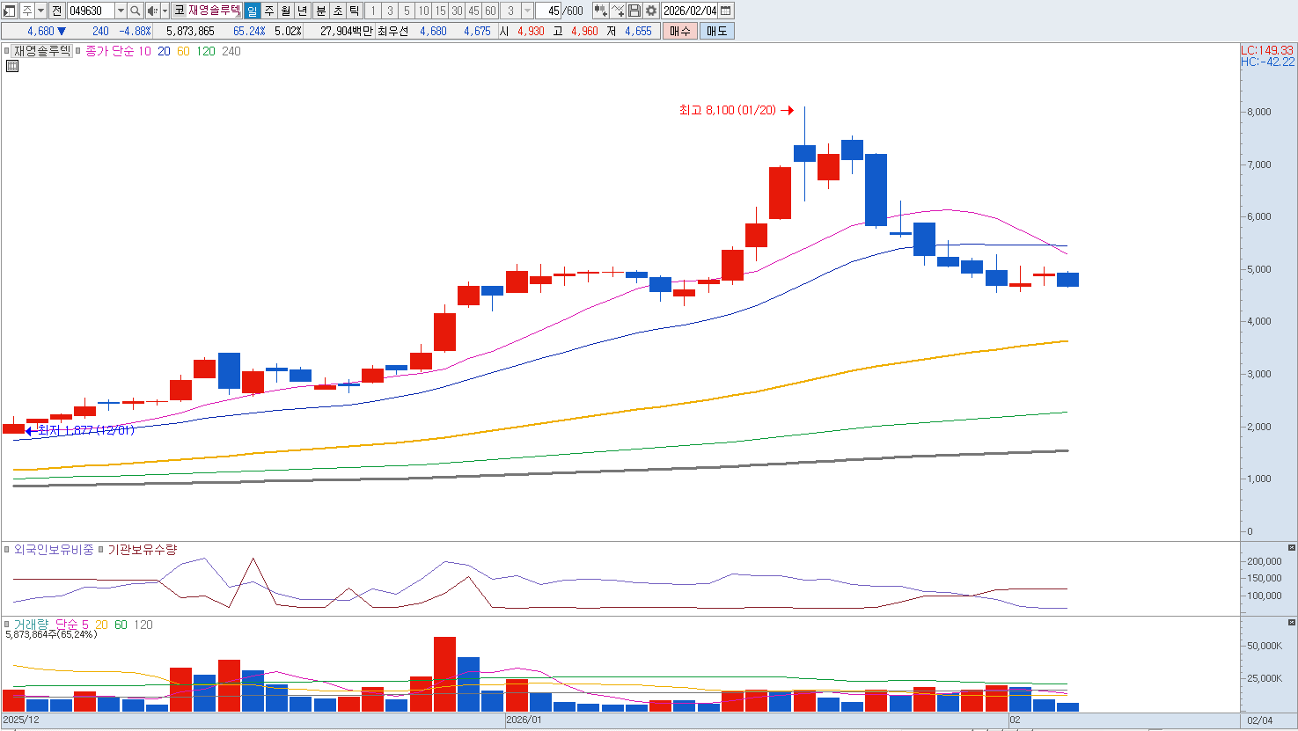This screenshot has height=731, width=1298.
Task: Close the volume panel
Action: point(1291,622)
